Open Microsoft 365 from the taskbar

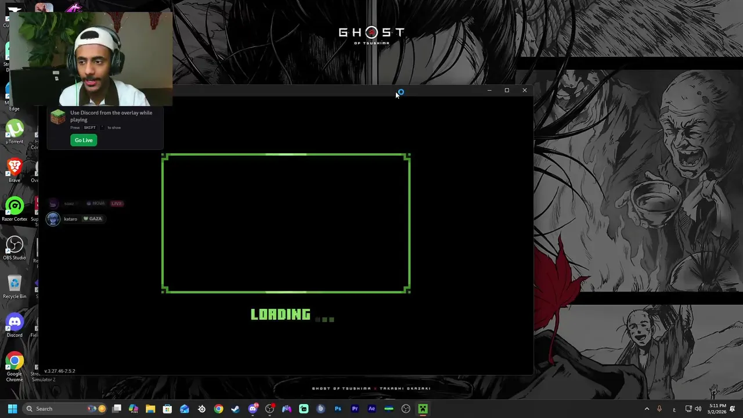point(134,409)
